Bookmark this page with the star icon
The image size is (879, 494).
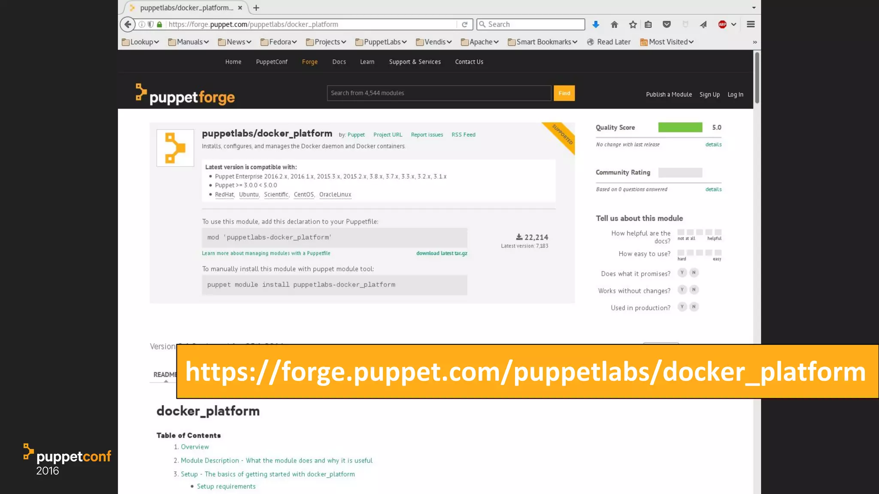pos(633,24)
